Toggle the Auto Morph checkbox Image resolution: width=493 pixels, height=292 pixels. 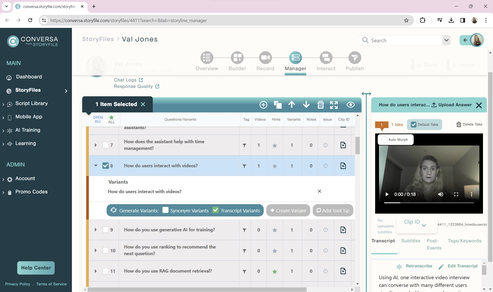384,140
